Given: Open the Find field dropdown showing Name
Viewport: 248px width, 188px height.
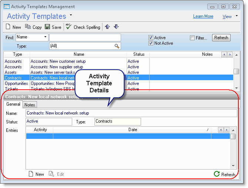Looking at the screenshot, I should click(45, 37).
